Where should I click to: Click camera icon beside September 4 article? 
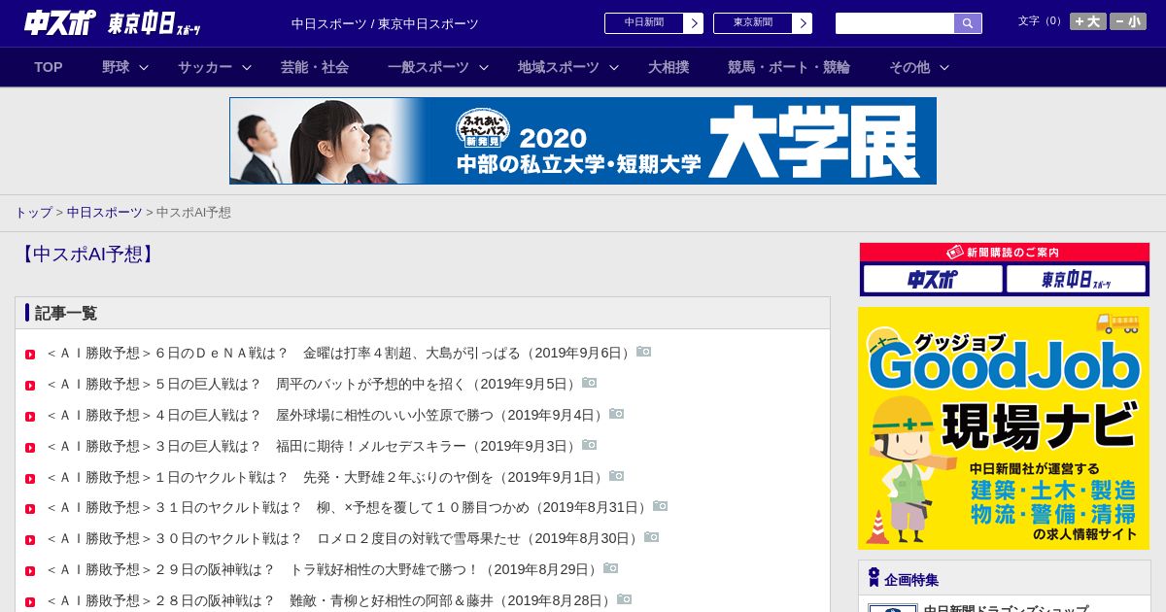617,414
